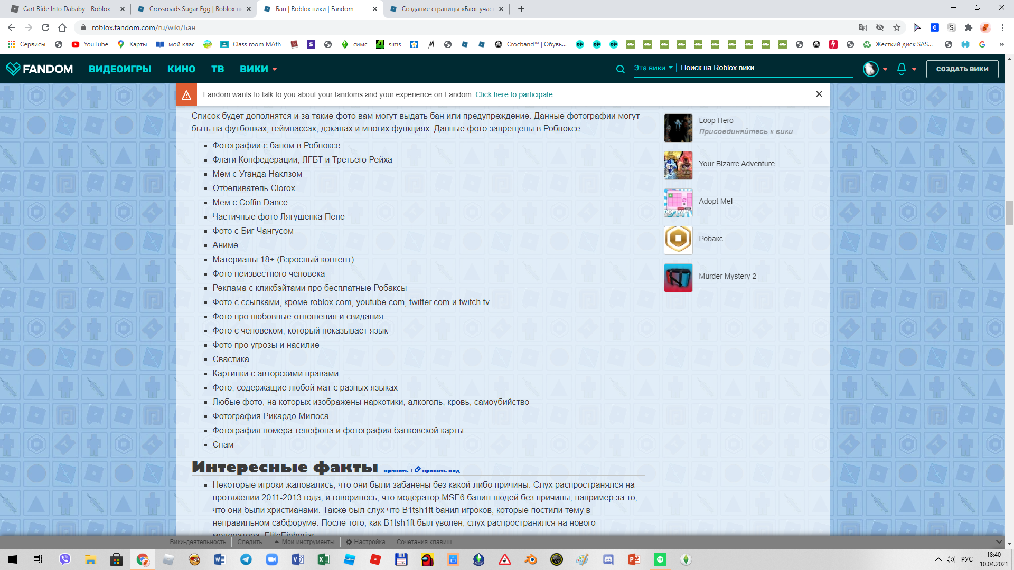1014x570 pixels.
Task: Open PowerPoint from taskbar
Action: (x=634, y=559)
